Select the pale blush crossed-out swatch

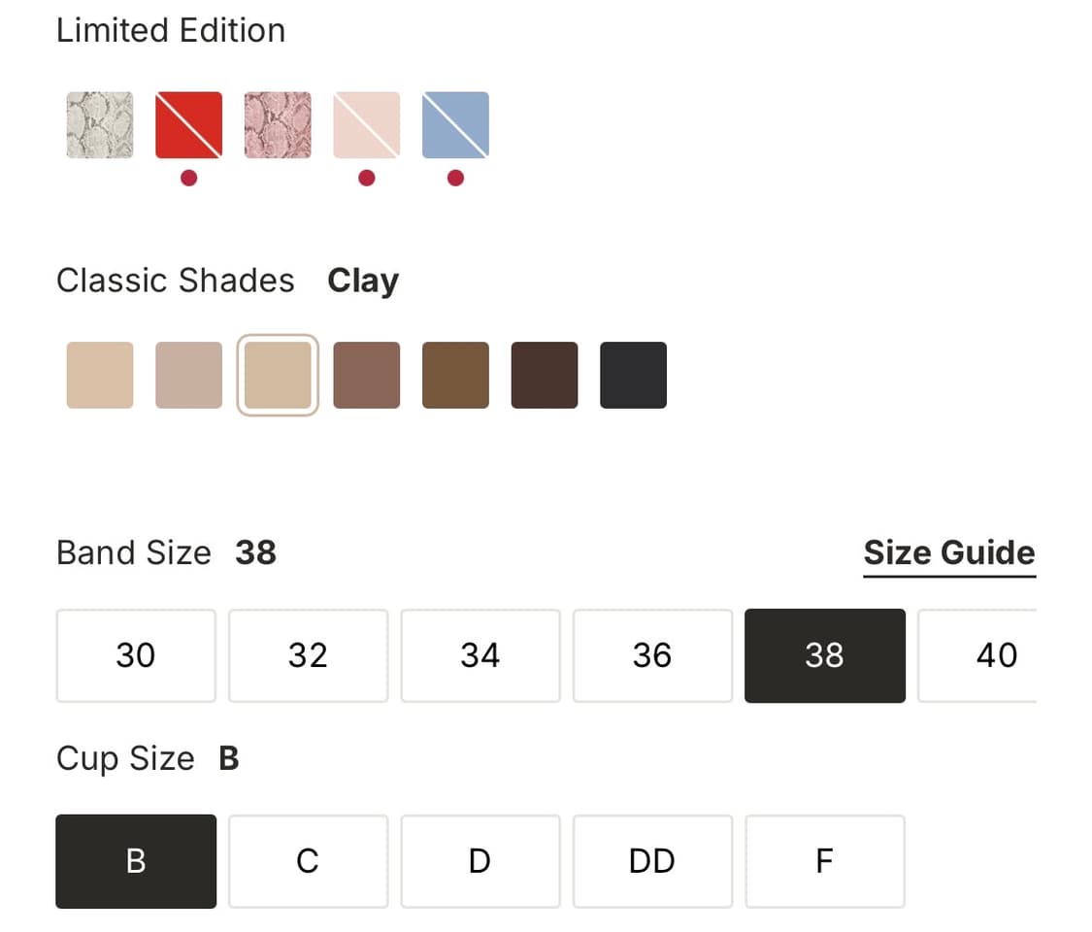[x=367, y=125]
